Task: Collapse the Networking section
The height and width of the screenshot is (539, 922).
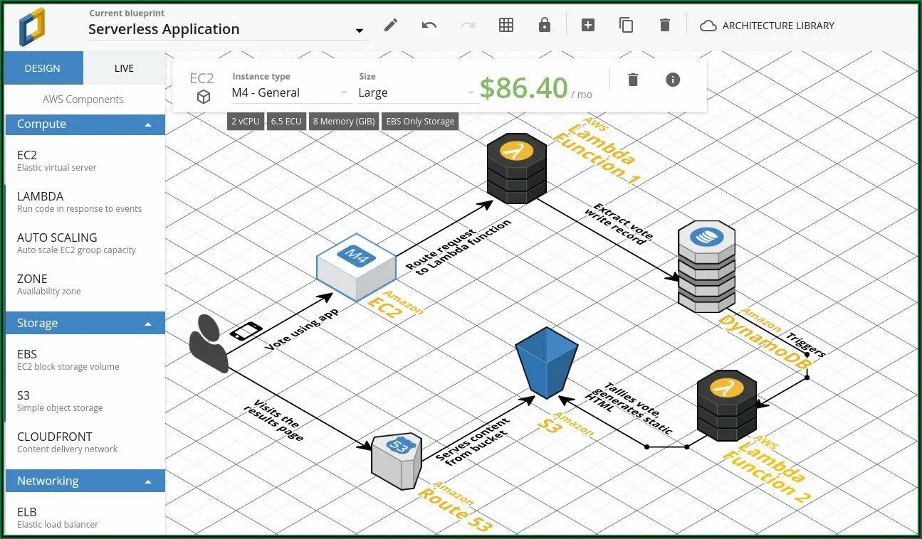Action: pyautogui.click(x=85, y=481)
